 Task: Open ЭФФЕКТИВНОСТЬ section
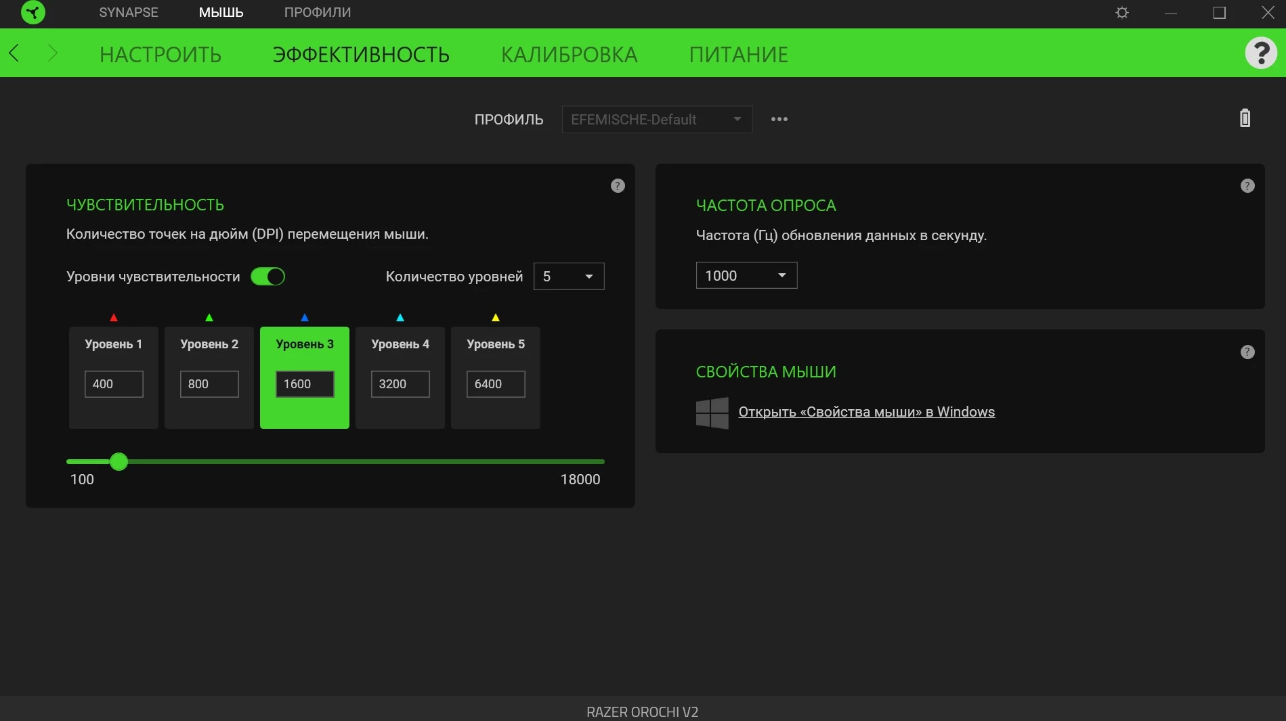(x=361, y=54)
